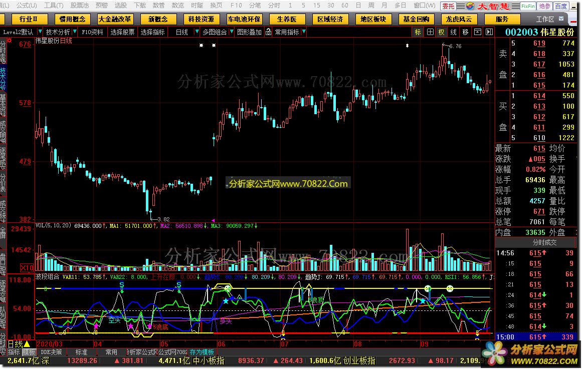
Task: Switch to the 模板 bottom tab
Action: (x=29, y=352)
